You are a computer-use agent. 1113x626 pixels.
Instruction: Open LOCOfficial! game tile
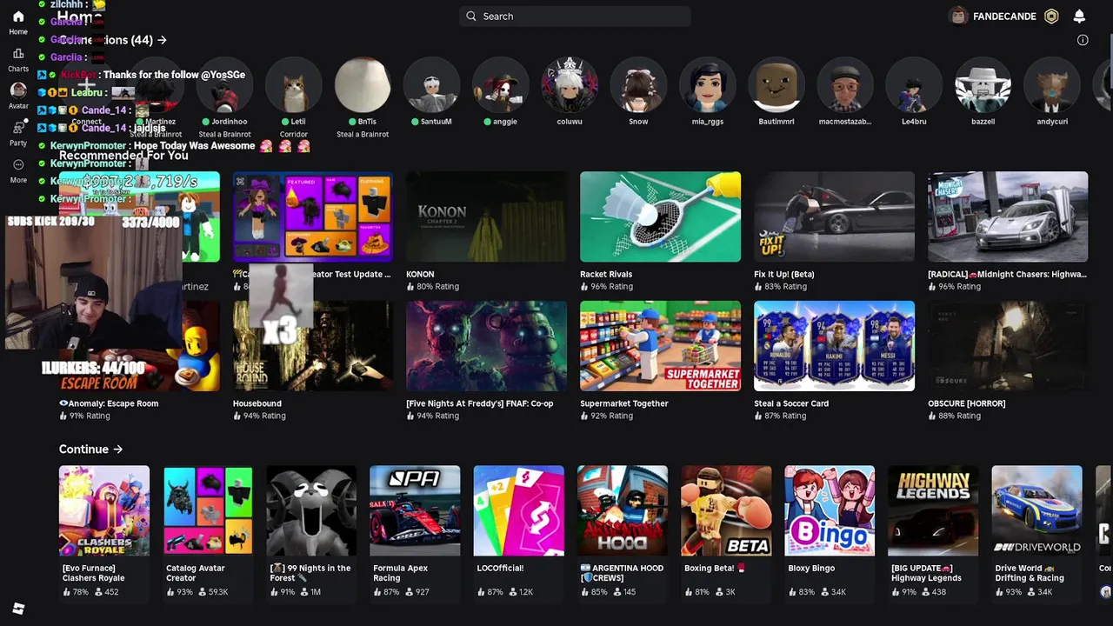tap(519, 510)
